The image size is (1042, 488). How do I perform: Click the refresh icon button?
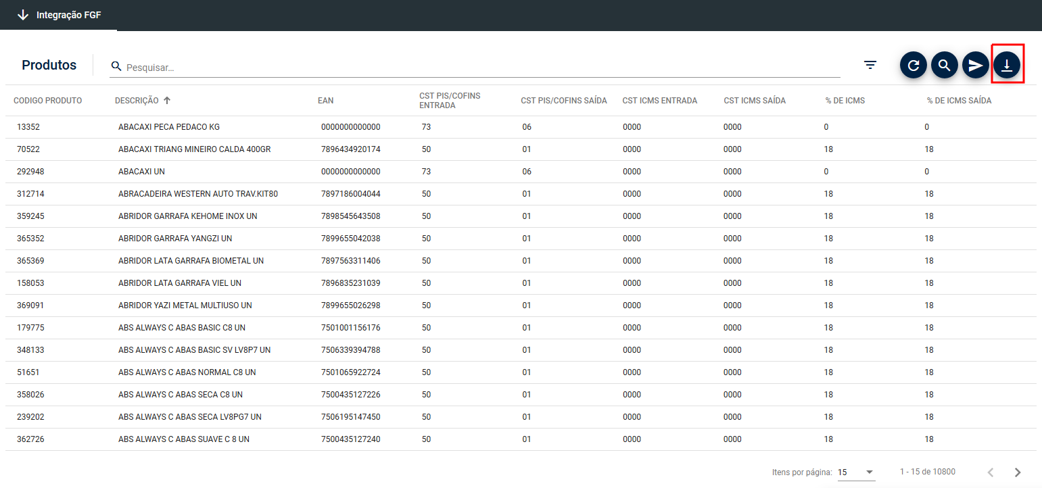[913, 65]
